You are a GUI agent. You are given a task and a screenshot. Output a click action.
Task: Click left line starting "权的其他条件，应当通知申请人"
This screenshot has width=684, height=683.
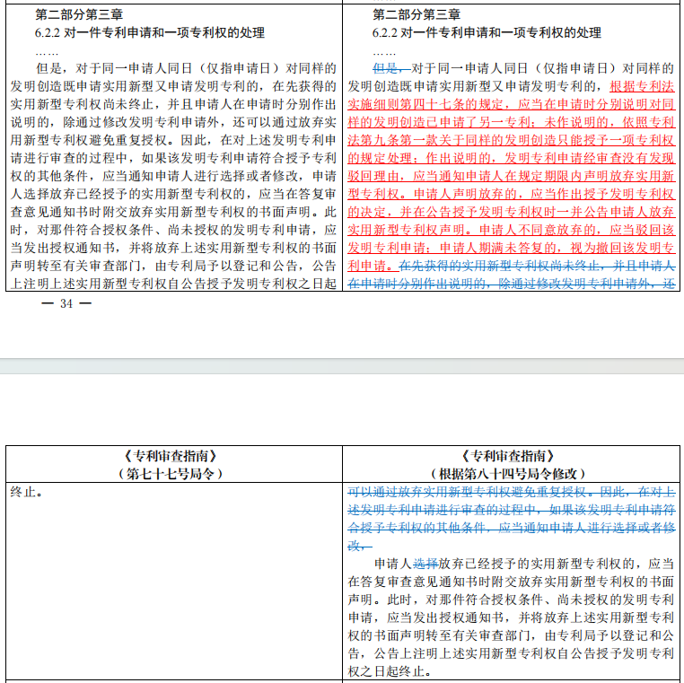(x=173, y=176)
